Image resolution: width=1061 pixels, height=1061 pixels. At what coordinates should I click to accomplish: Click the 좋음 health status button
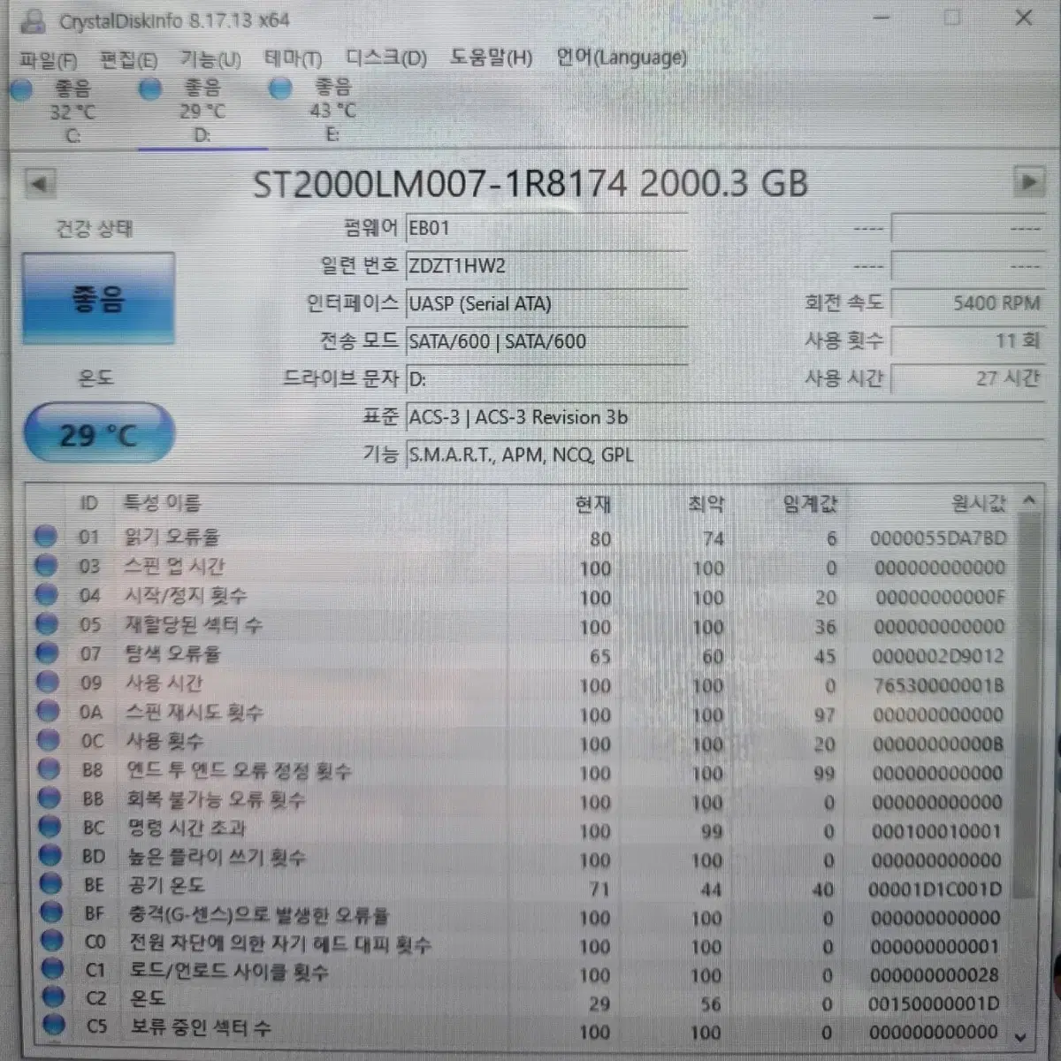(97, 299)
